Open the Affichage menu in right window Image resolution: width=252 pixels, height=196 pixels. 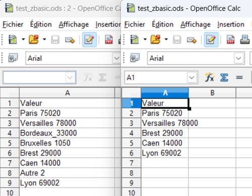coord(196,25)
